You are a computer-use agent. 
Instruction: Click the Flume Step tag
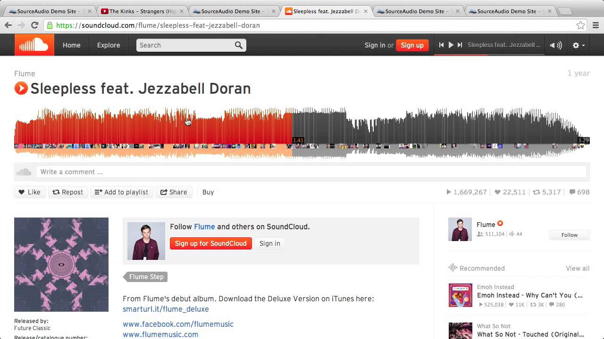pos(146,277)
